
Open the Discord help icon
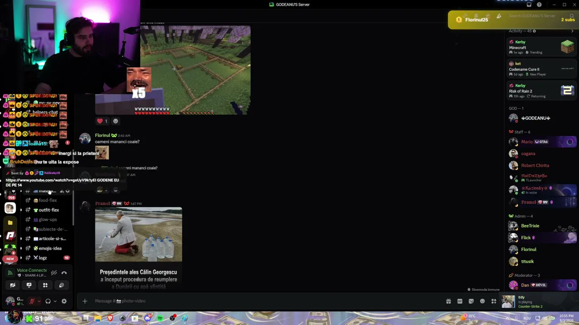click(539, 5)
